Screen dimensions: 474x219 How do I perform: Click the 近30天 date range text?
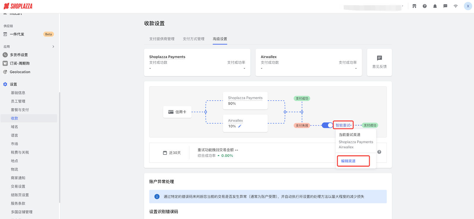tap(175, 153)
